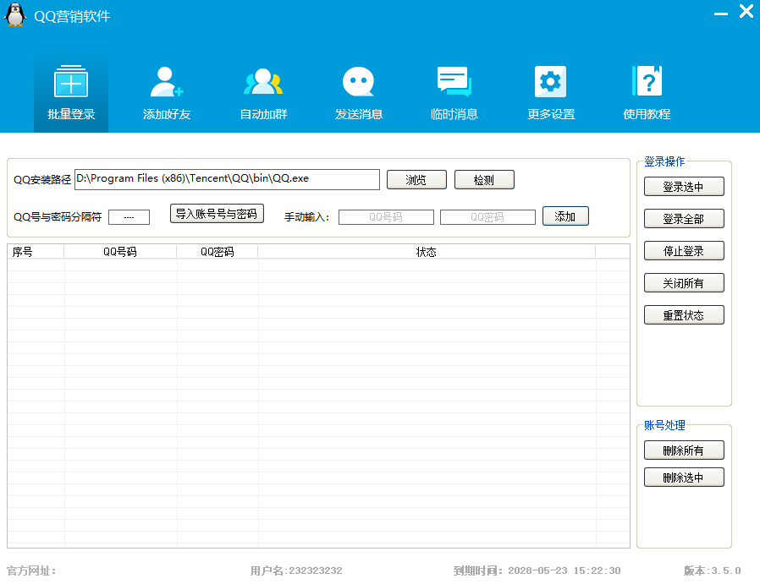The height and width of the screenshot is (584, 760).
Task: Click the 停止登录 stop login button
Action: 684,251
